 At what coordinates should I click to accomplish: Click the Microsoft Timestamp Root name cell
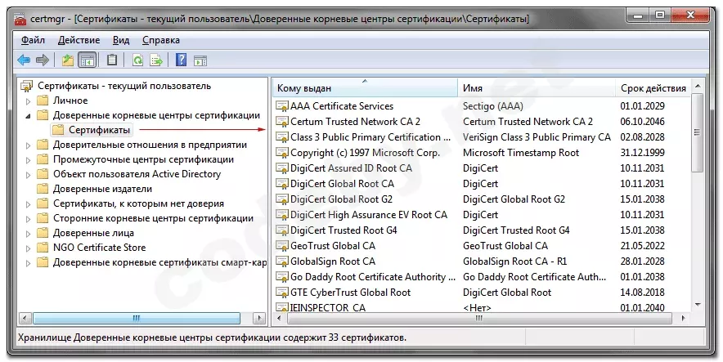(521, 153)
